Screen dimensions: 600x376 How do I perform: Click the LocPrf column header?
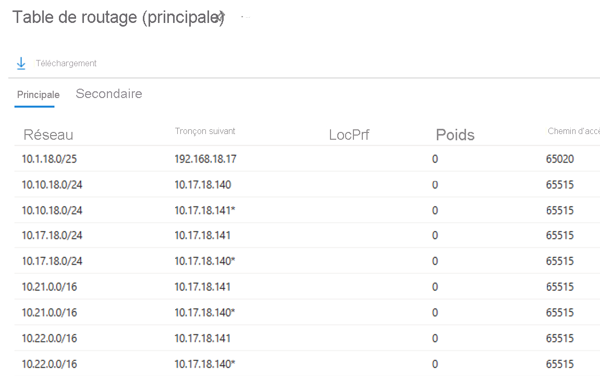349,135
